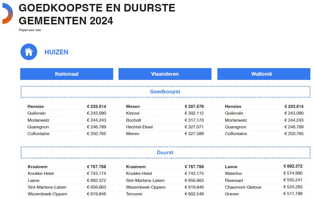Image resolution: width=314 pixels, height=199 pixels.
Task: Select Lasne in the Wallonië column
Action: click(231, 167)
